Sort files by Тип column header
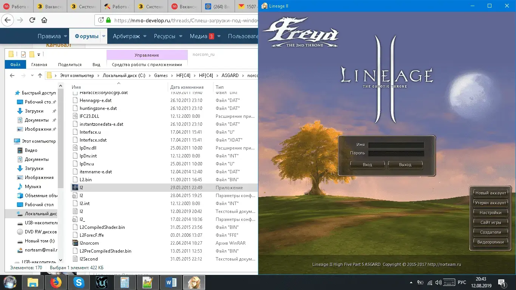This screenshot has width=516, height=290. click(219, 87)
